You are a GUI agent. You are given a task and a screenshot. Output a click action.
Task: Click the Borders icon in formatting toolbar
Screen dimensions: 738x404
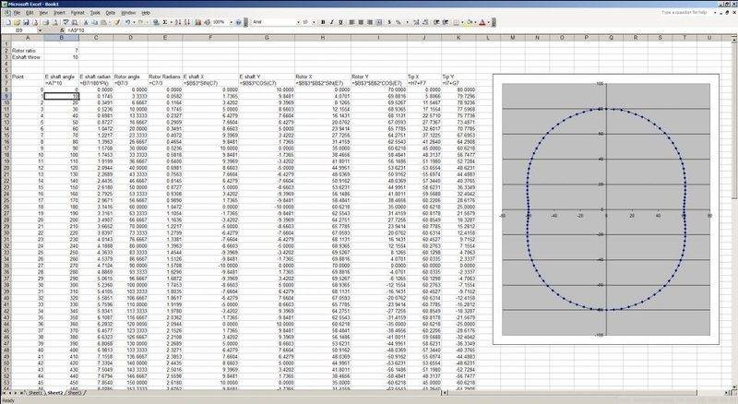457,21
